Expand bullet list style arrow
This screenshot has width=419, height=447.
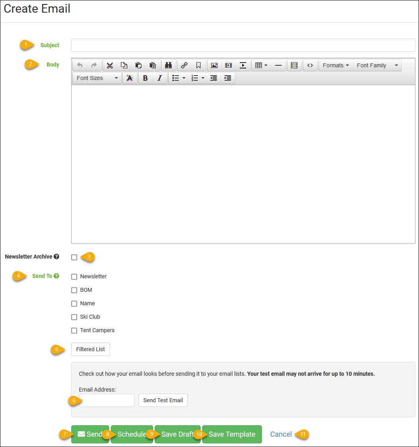click(x=184, y=78)
